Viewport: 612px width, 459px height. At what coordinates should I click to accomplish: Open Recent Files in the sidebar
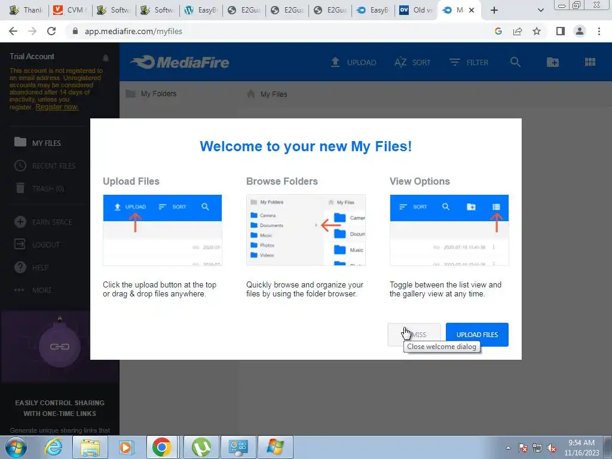[x=45, y=166]
